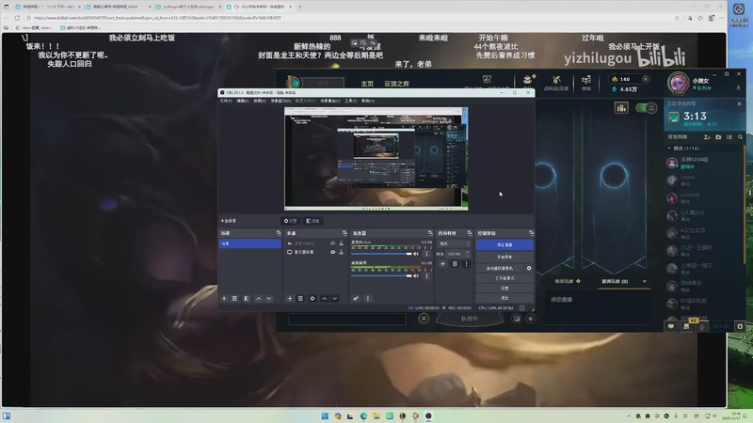Image resolution: width=753 pixels, height=423 pixels.
Task: Toggle lock on display capture source
Action: click(341, 252)
